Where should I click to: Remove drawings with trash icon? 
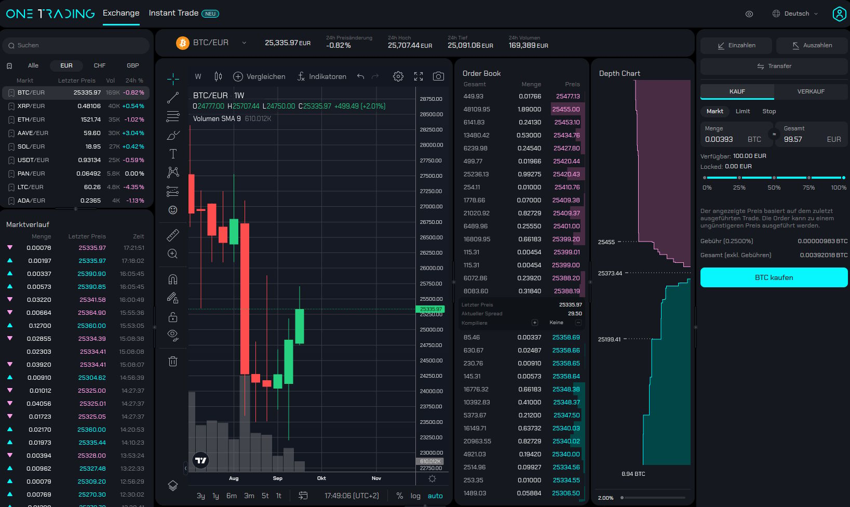pos(173,361)
